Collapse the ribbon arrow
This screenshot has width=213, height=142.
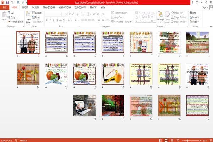click(211, 26)
